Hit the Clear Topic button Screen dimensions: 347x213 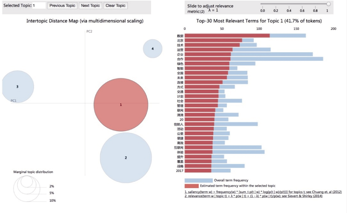116,6
